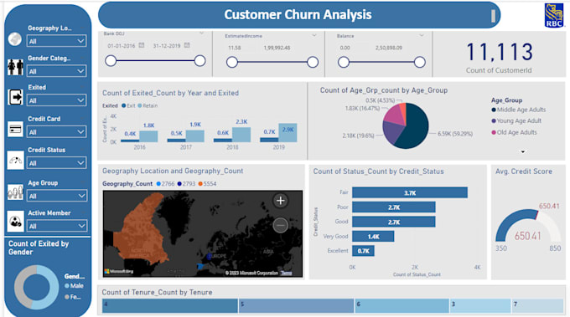Click the Fair credit status bar
The width and height of the screenshot is (570, 317).
[410, 192]
